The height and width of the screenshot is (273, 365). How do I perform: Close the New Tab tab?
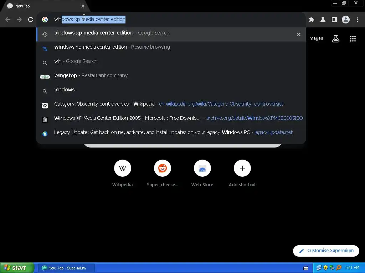click(83, 6)
